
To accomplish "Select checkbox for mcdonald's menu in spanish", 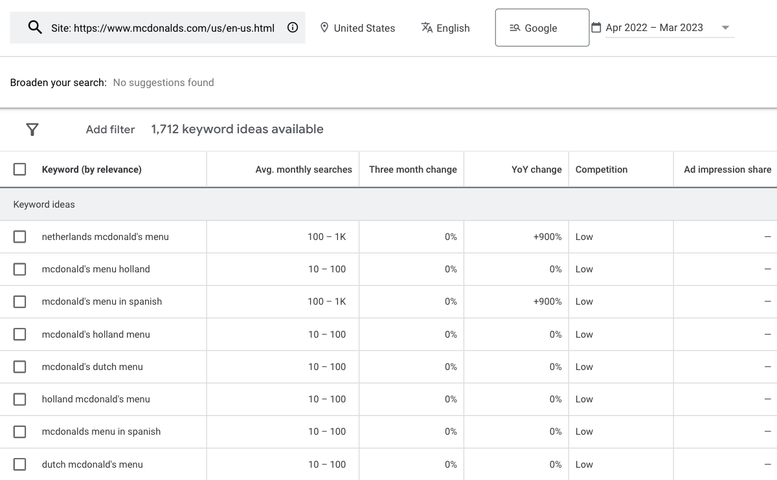I will (x=20, y=301).
